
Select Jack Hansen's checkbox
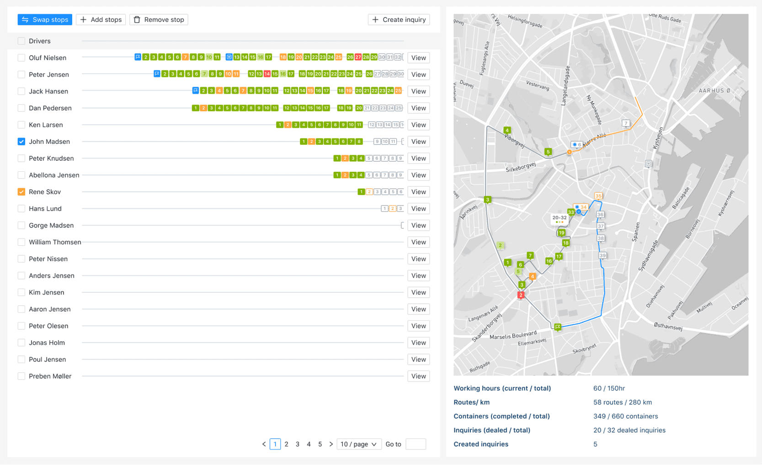21,91
